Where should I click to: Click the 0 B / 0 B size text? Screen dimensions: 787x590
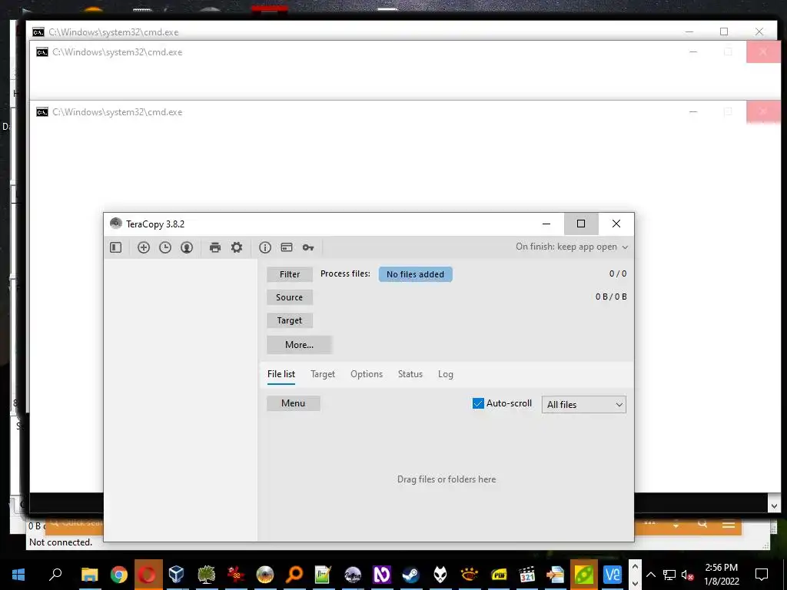point(611,297)
